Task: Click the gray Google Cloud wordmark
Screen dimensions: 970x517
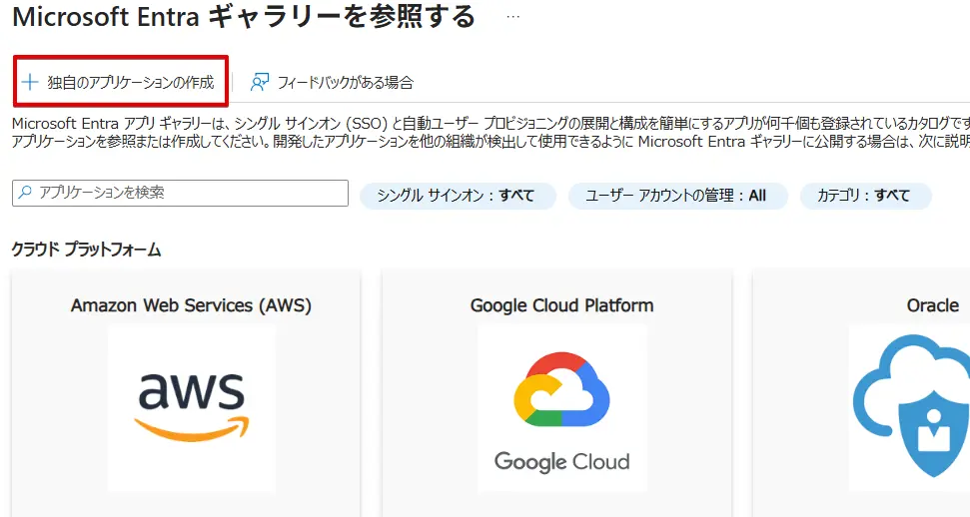Action: click(x=561, y=461)
